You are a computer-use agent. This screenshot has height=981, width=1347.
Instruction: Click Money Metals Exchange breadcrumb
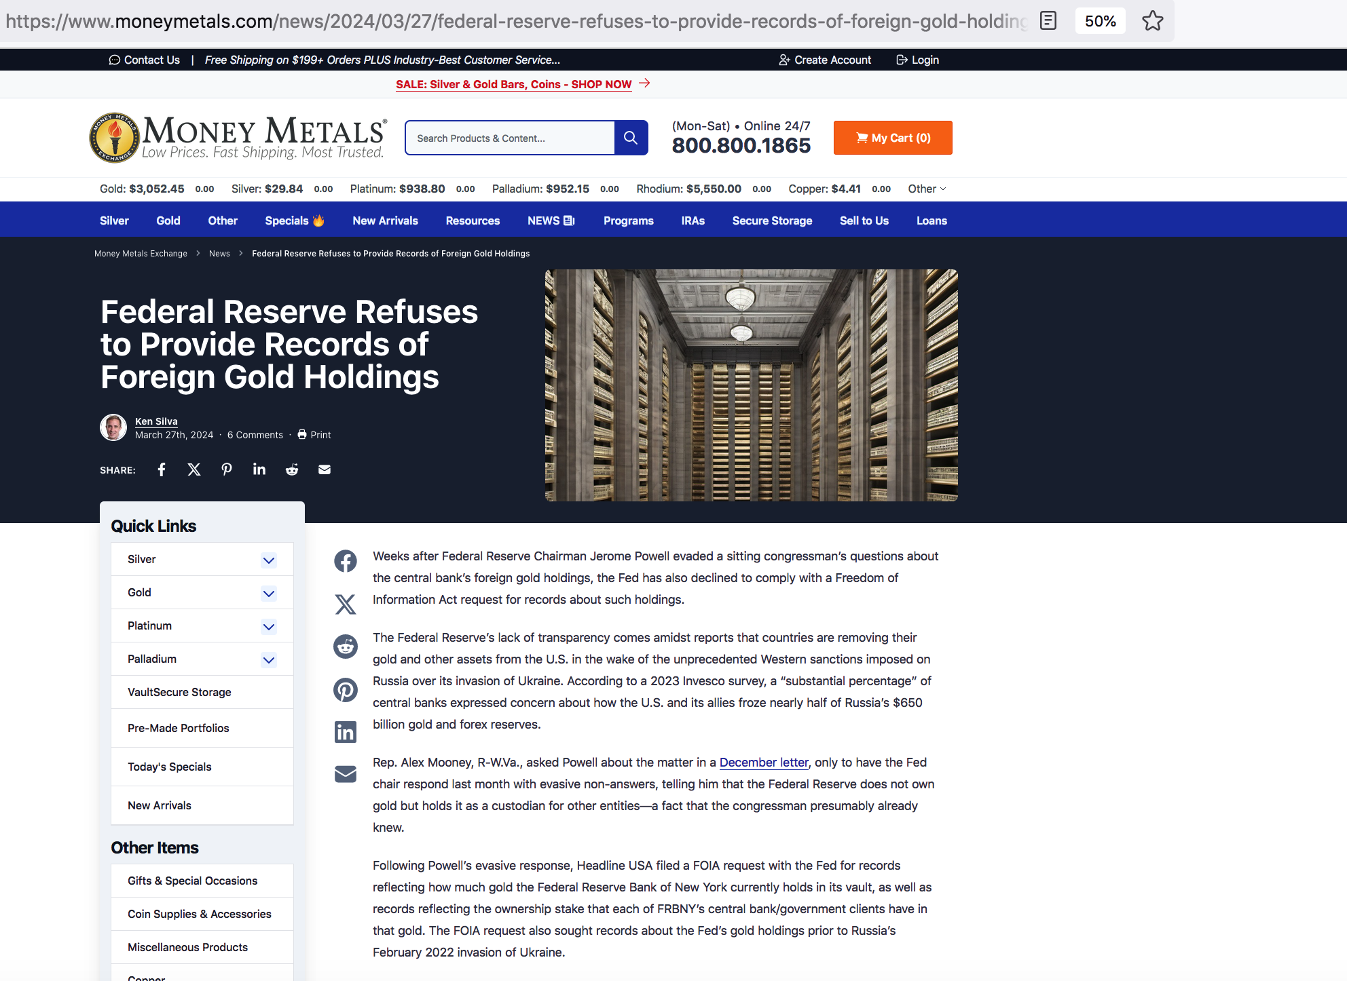tap(141, 254)
